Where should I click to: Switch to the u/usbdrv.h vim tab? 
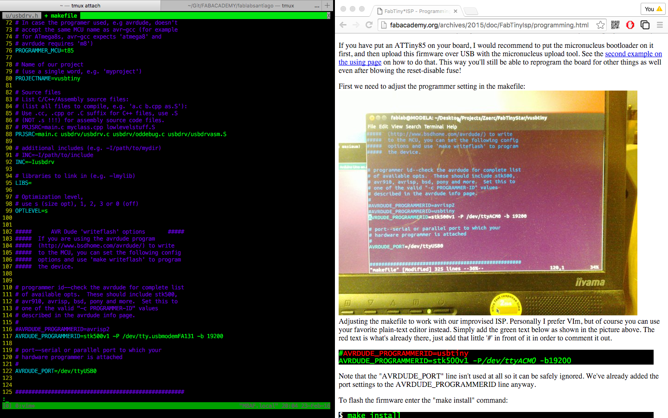22,16
